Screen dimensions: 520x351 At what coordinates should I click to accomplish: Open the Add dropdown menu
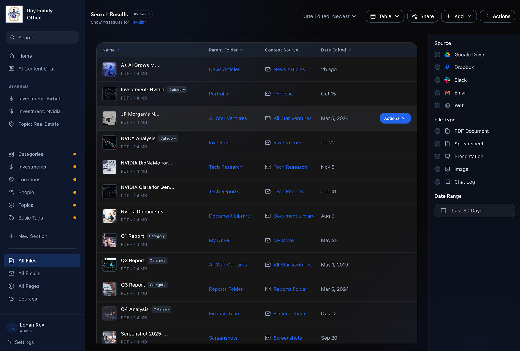(x=459, y=16)
